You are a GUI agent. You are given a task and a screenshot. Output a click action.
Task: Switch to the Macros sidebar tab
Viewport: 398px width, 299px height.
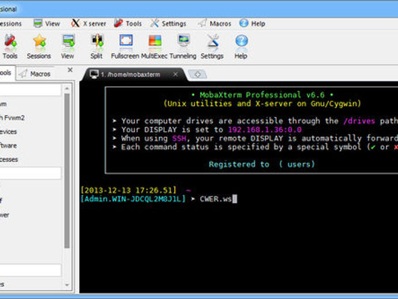pyautogui.click(x=35, y=74)
